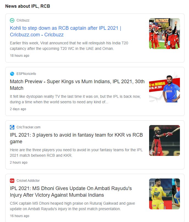Click the Cricket Addictor source name label

coord(28,181)
